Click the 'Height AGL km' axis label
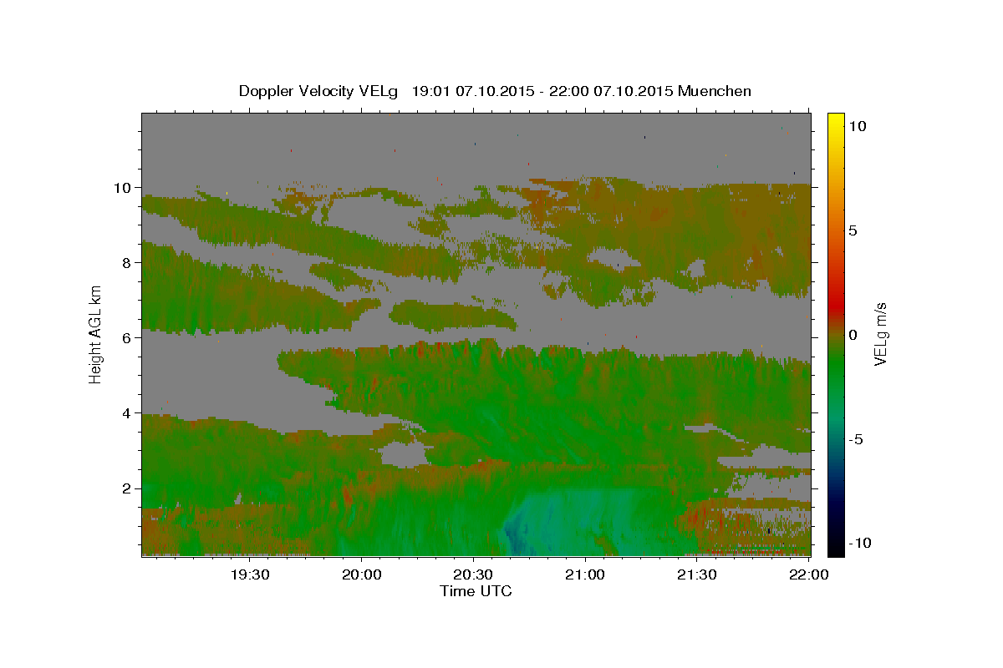This screenshot has height=668, width=1003. click(96, 334)
